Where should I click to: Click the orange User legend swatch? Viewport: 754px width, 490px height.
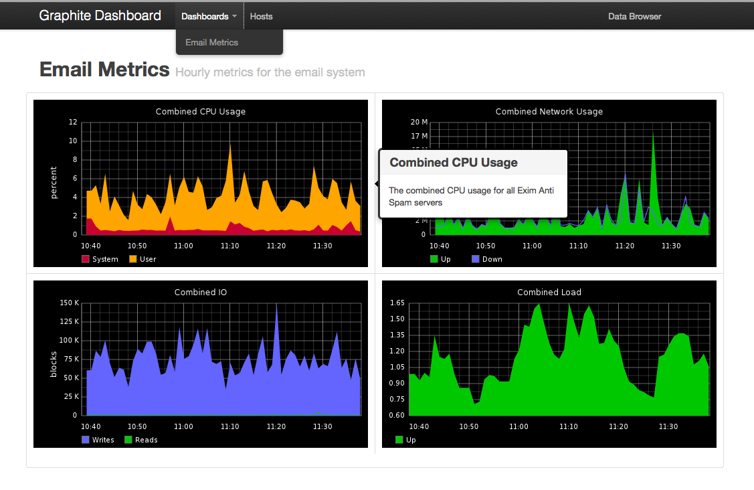point(133,259)
